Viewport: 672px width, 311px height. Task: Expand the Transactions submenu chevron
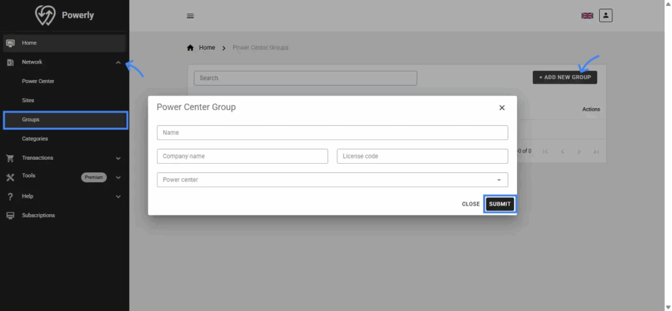point(118,158)
